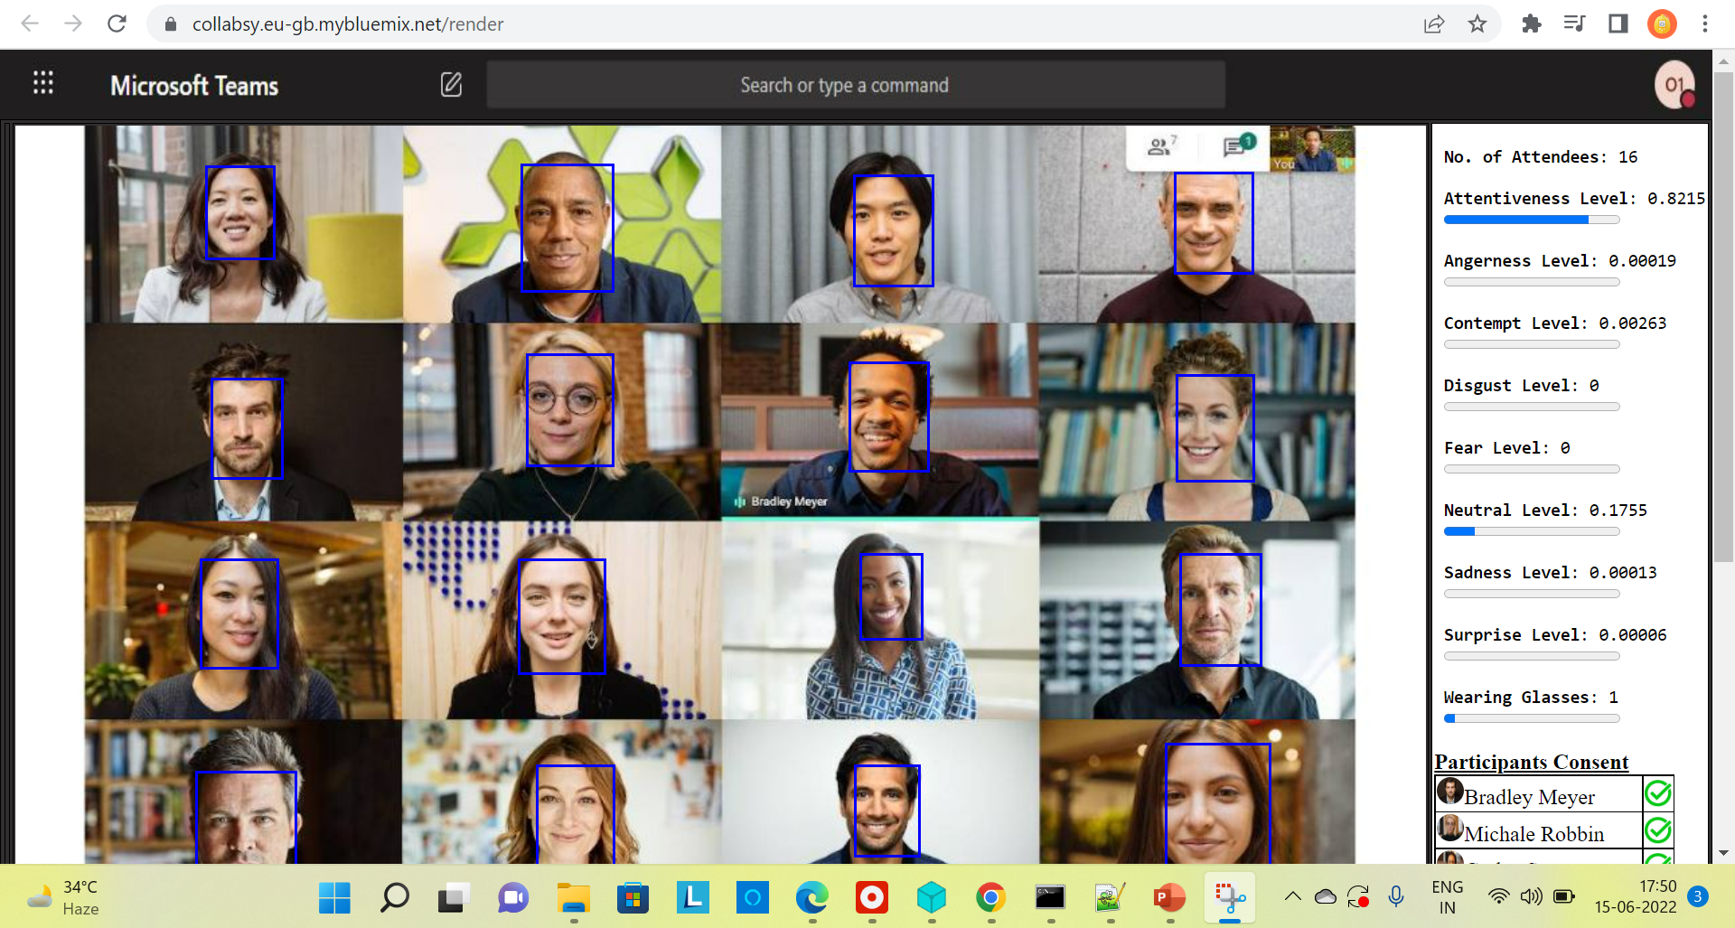Image resolution: width=1735 pixels, height=928 pixels.
Task: Reload the browser page
Action: pyautogui.click(x=117, y=23)
